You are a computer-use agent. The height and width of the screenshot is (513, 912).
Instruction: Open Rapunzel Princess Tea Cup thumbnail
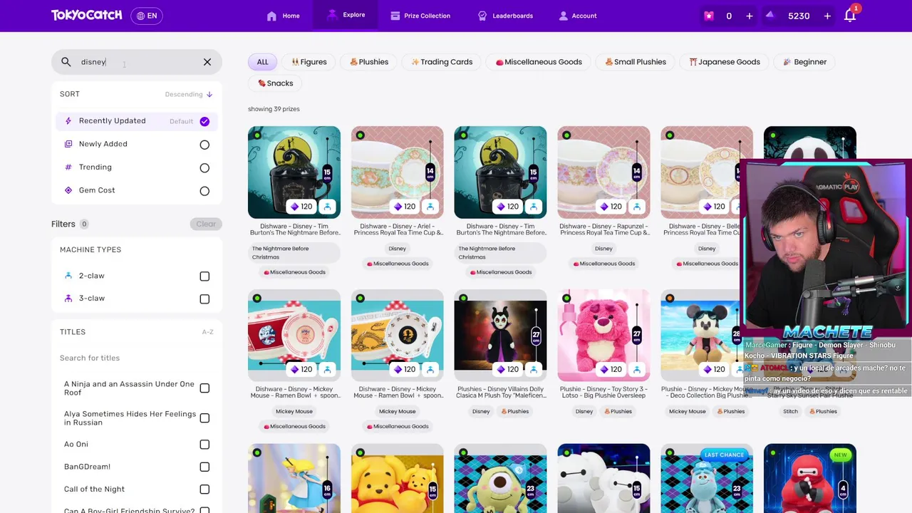coord(603,172)
